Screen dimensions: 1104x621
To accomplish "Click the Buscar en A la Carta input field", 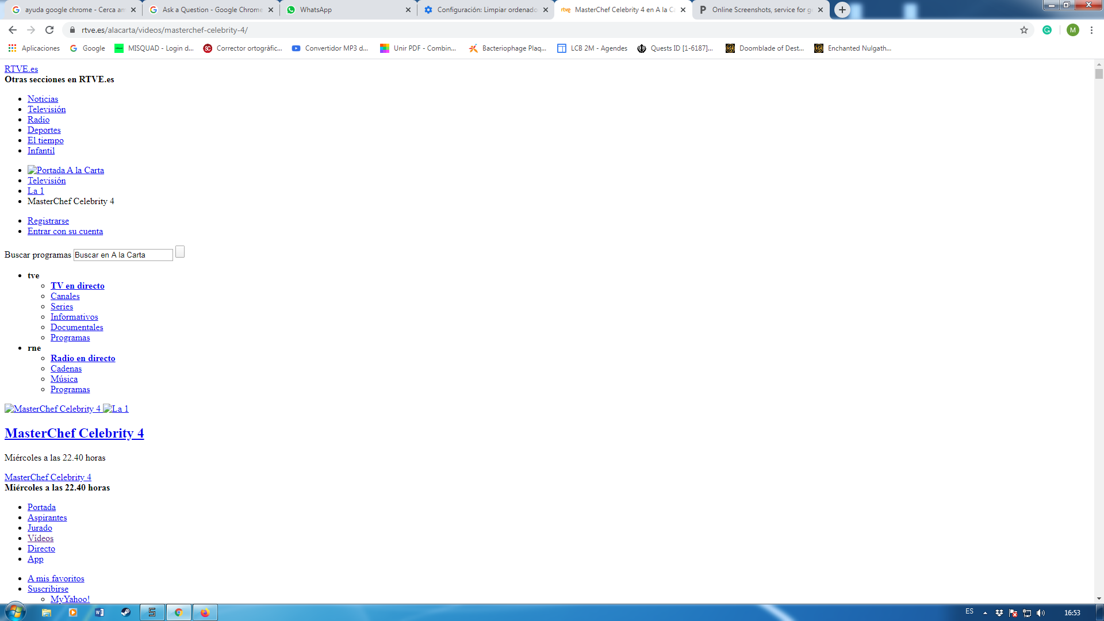I will 123,254.
